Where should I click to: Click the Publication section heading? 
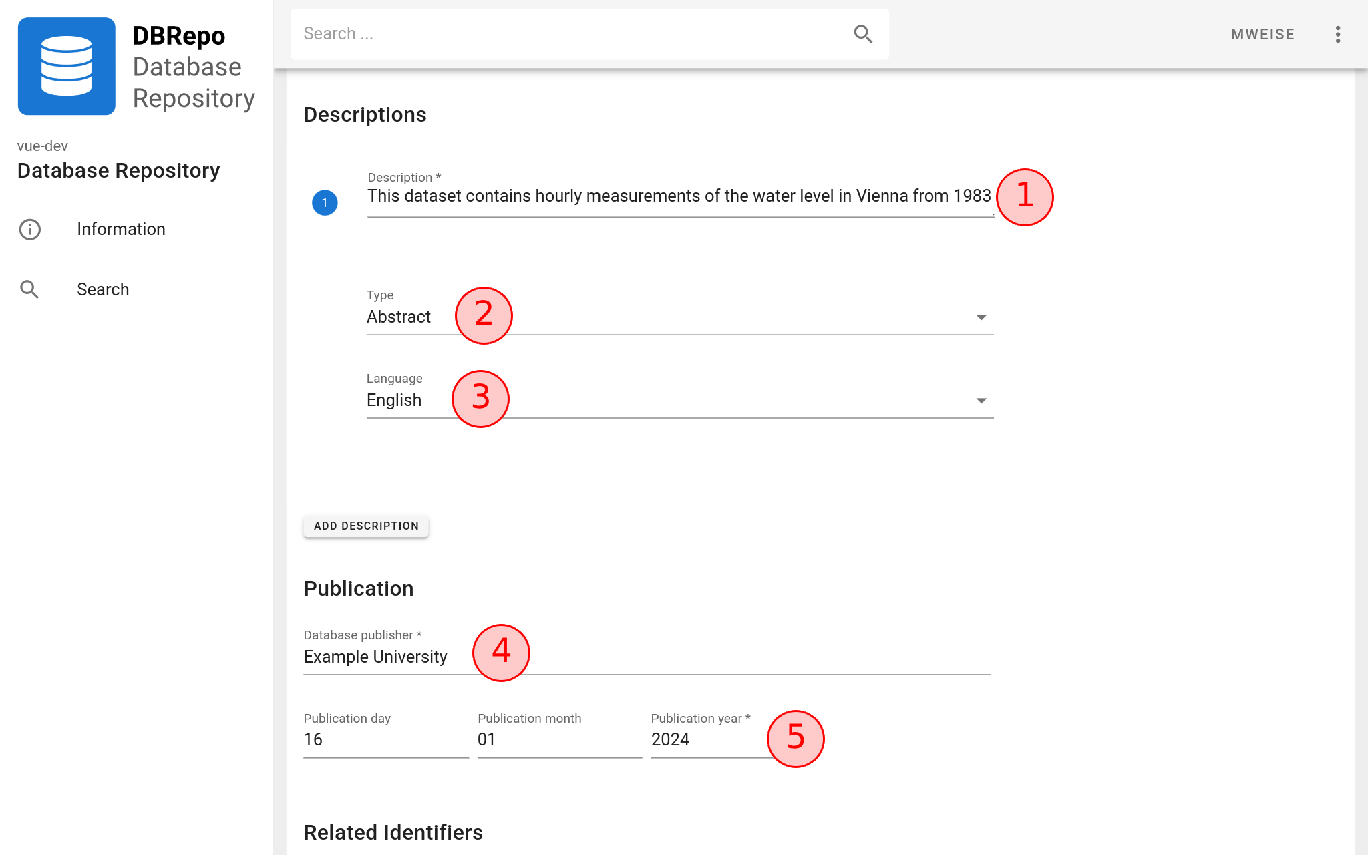(359, 589)
